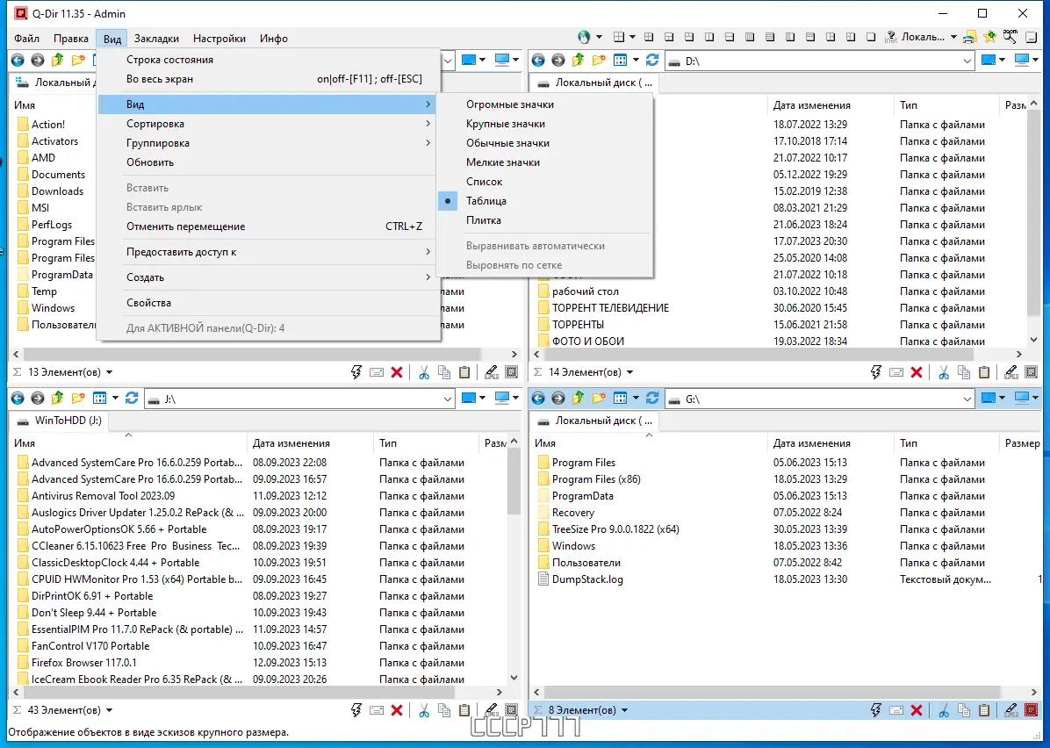Open the Инфо menu
1050x748 pixels.
click(274, 38)
